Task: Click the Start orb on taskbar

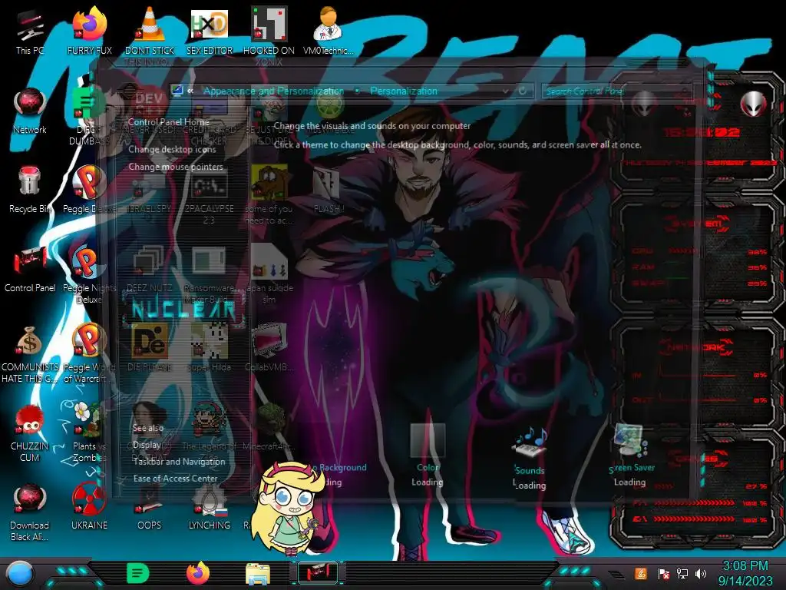Action: click(x=20, y=575)
